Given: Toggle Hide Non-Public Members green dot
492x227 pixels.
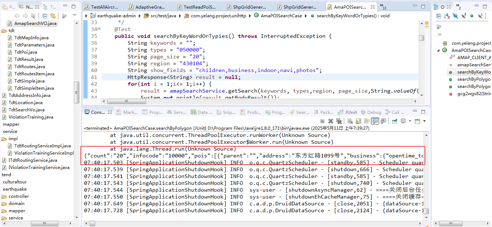Looking at the screenshot, I should (472, 16).
